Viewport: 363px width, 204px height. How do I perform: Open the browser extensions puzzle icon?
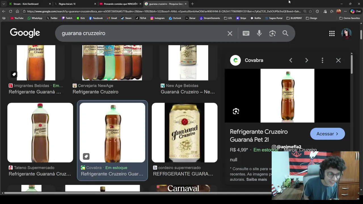tap(317, 11)
